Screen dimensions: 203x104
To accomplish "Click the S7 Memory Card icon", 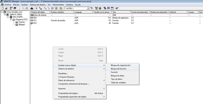I will [15, 8].
